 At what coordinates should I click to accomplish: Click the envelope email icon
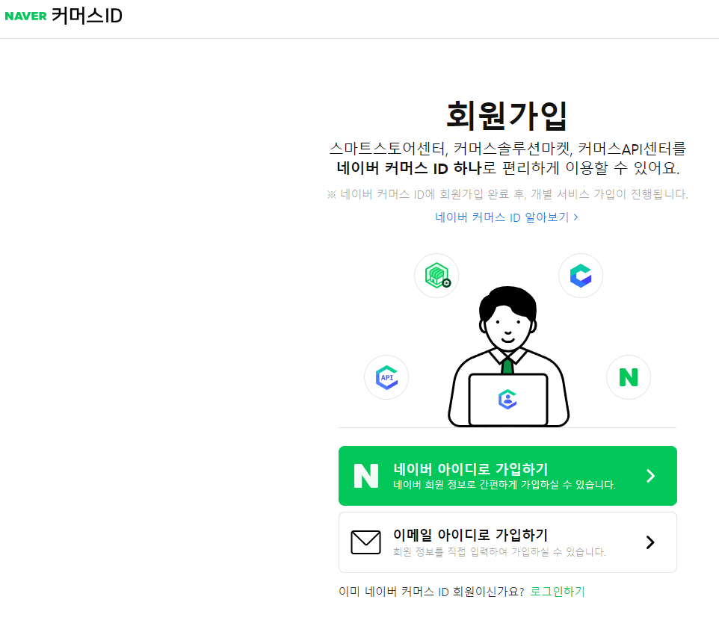click(x=365, y=542)
